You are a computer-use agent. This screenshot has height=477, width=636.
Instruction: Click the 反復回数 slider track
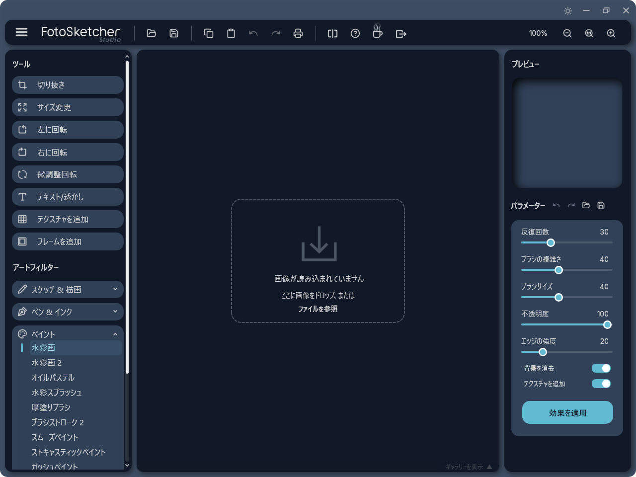[x=566, y=242]
